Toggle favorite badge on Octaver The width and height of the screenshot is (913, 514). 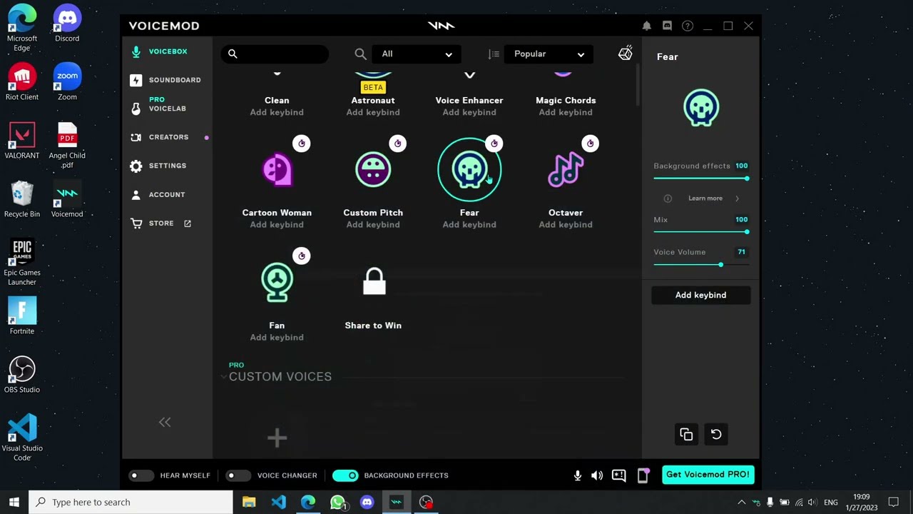click(590, 143)
